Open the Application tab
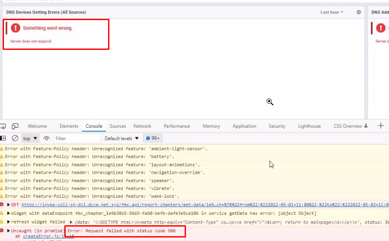Image resolution: width=389 pixels, height=241 pixels. (x=244, y=126)
